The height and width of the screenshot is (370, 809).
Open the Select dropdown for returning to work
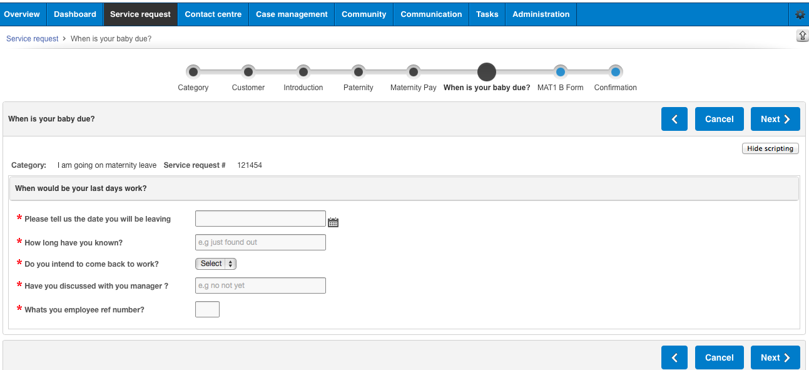pyautogui.click(x=215, y=264)
